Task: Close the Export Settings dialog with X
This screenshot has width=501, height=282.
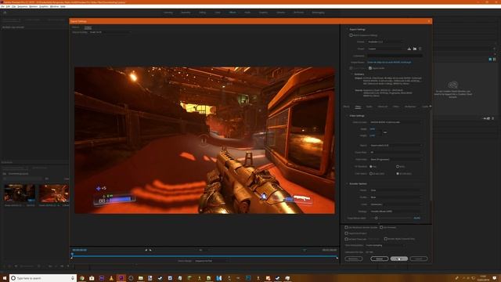Action: [x=429, y=21]
